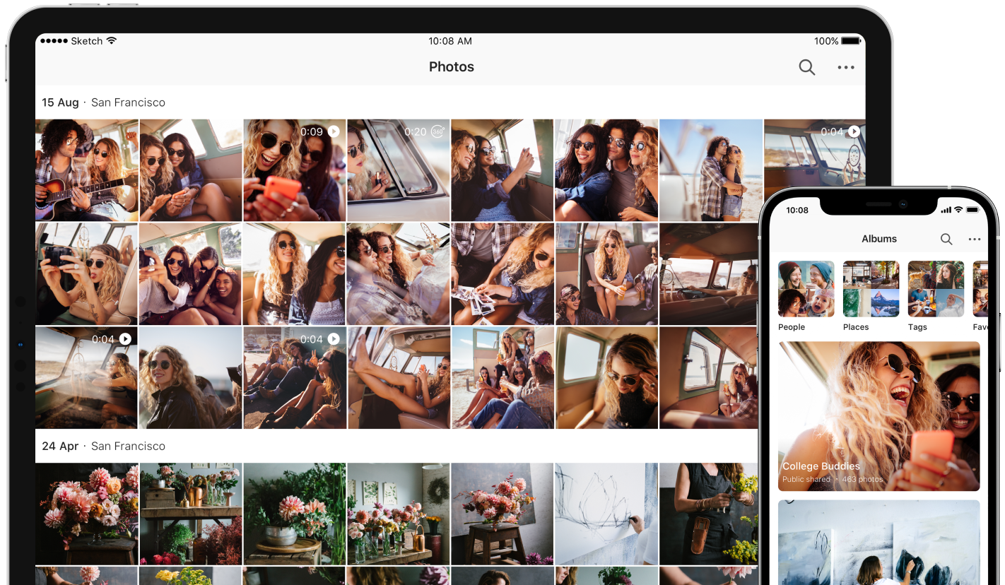The width and height of the screenshot is (1005, 585).
Task: Open the 0:20 360-degree video
Action: pos(398,170)
